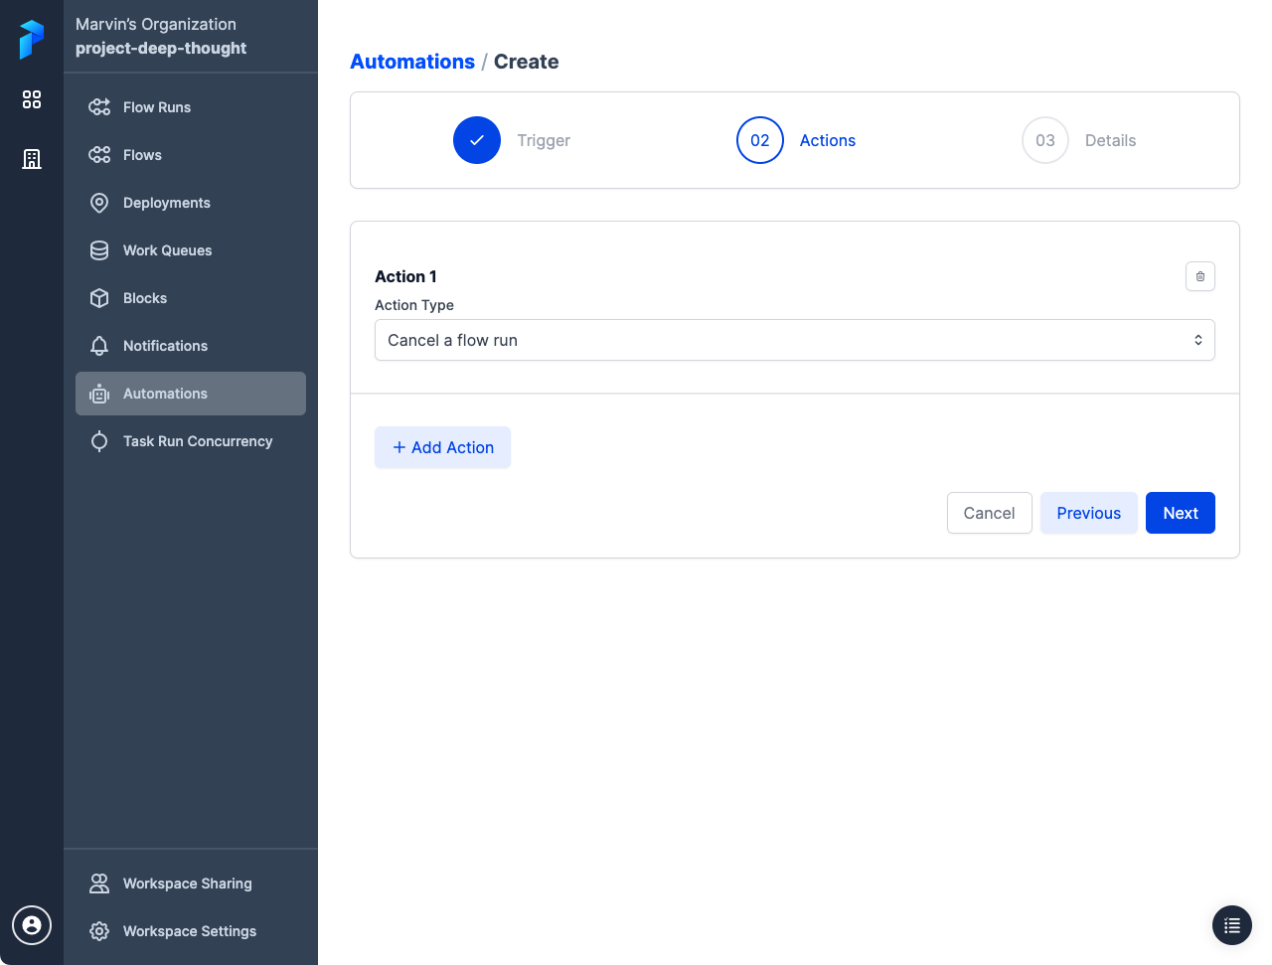
Task: Open the Action Type dropdown
Action: tap(795, 340)
